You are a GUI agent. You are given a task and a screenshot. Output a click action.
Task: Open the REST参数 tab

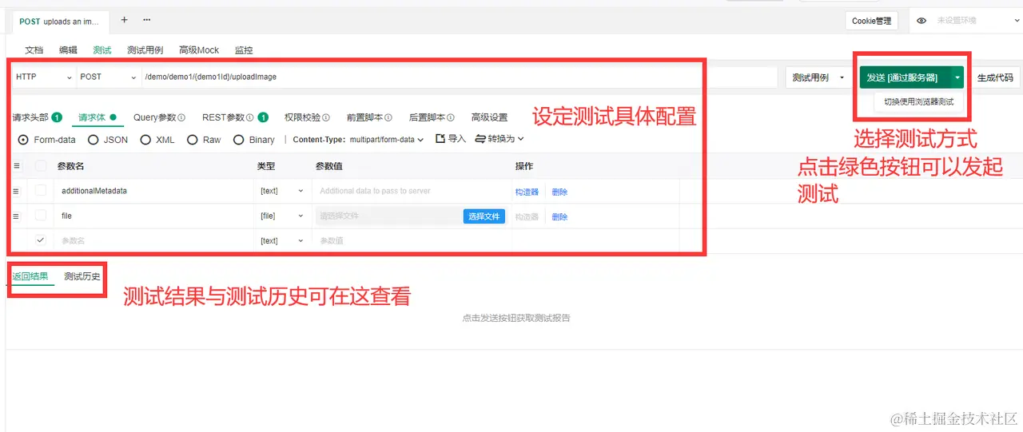(234, 117)
